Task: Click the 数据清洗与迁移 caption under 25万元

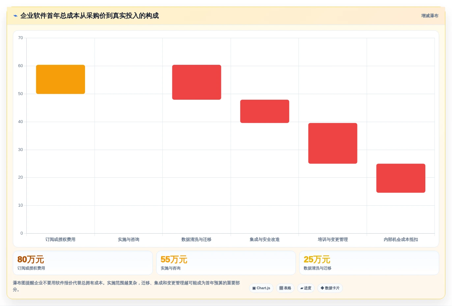Action: coord(318,268)
